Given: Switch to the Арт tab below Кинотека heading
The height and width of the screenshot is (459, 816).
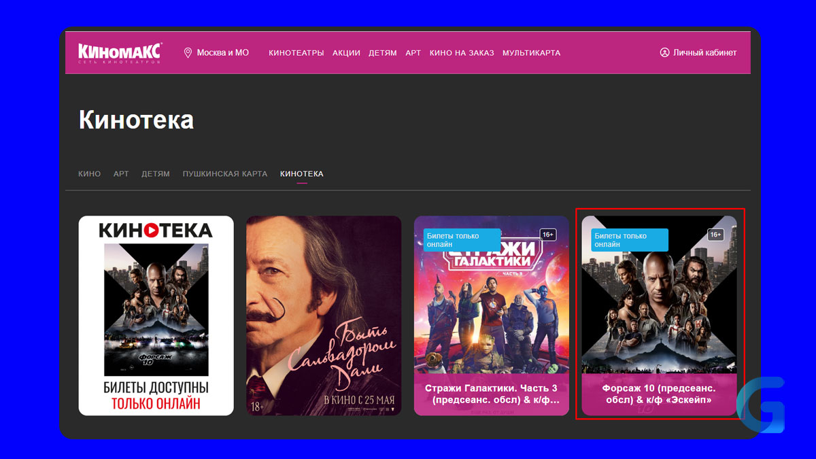Looking at the screenshot, I should pos(121,174).
